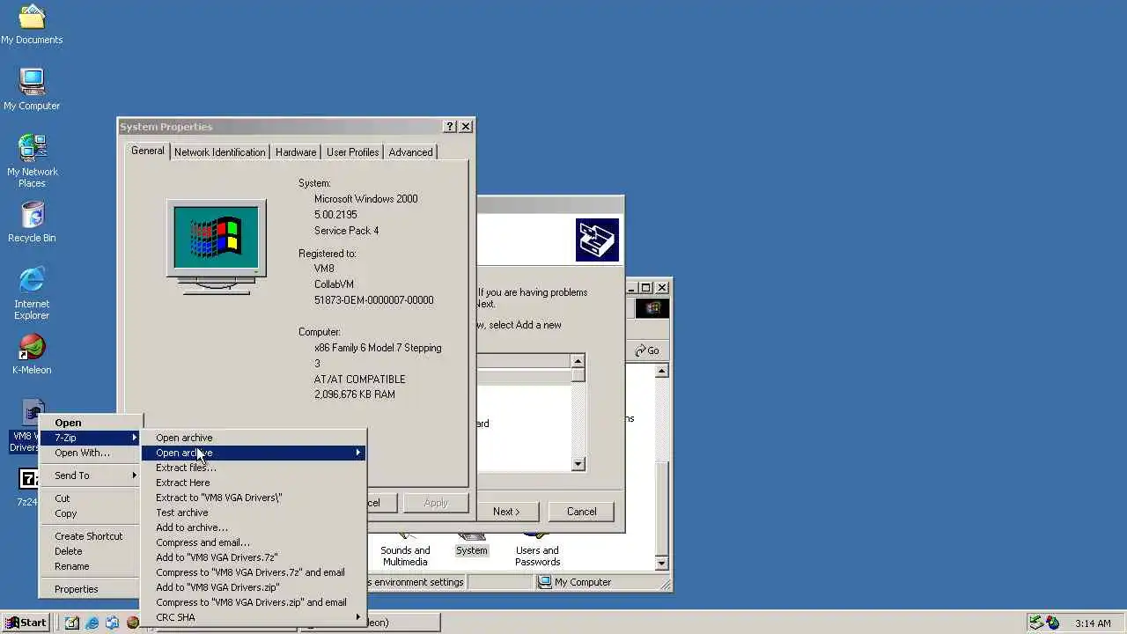The width and height of the screenshot is (1127, 634).
Task: Click the Next > button in wizard
Action: tap(506, 512)
